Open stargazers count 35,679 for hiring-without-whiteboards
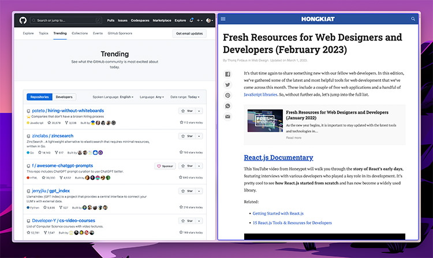Viewport: 433px width, 258px height. [54, 123]
